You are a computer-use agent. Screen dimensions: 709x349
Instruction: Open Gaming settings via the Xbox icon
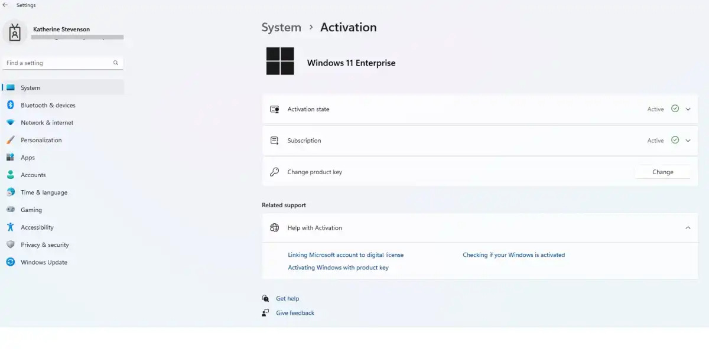click(x=11, y=210)
